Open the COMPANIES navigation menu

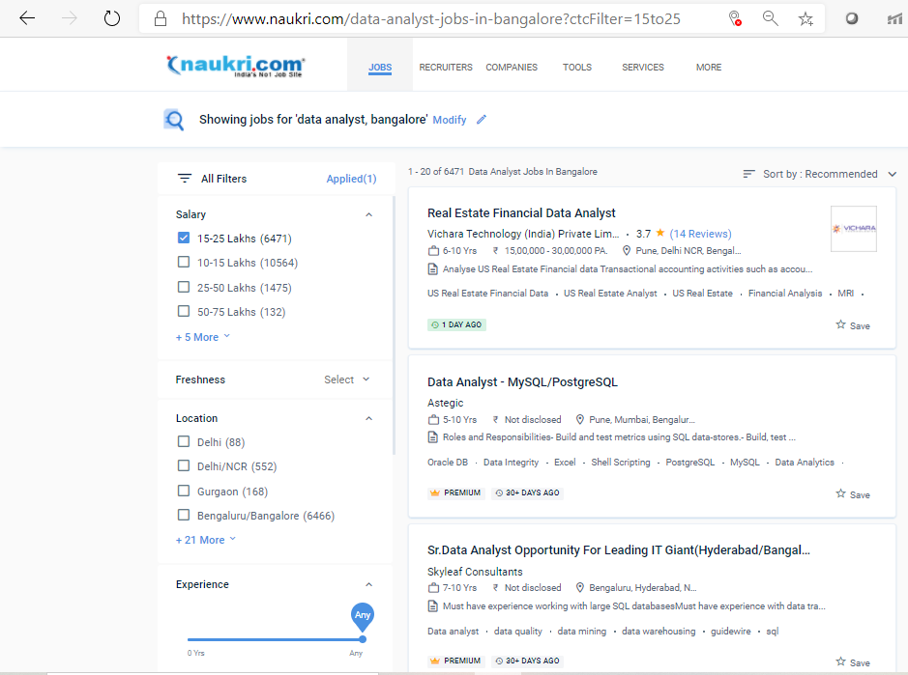point(512,67)
